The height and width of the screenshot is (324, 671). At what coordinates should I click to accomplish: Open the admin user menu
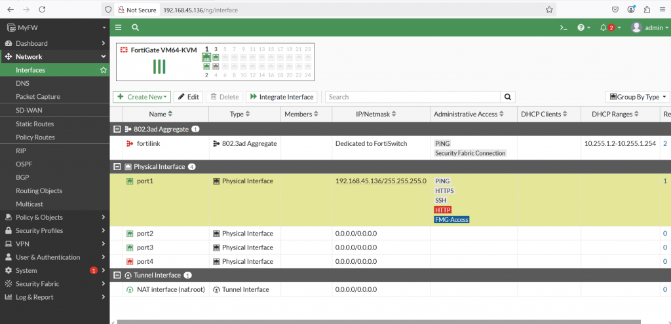pos(649,27)
